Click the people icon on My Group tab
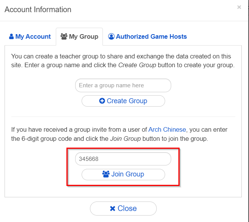 click(x=64, y=37)
